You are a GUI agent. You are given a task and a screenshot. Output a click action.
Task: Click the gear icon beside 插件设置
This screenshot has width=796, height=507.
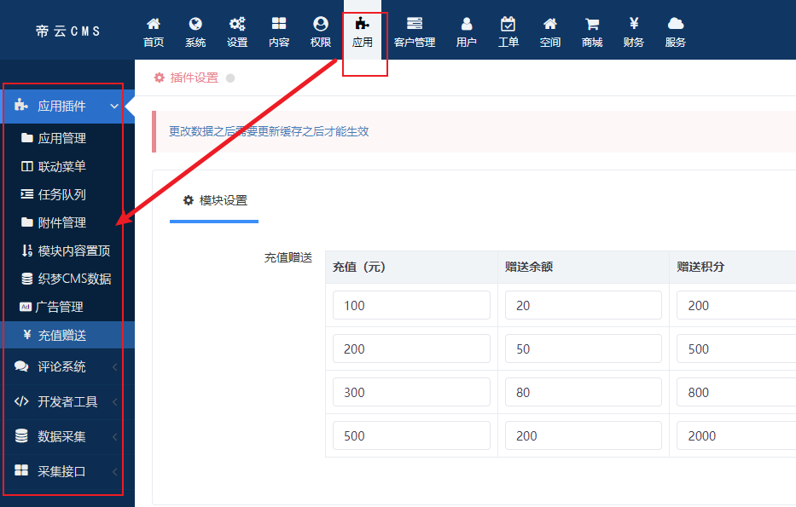[x=160, y=78]
